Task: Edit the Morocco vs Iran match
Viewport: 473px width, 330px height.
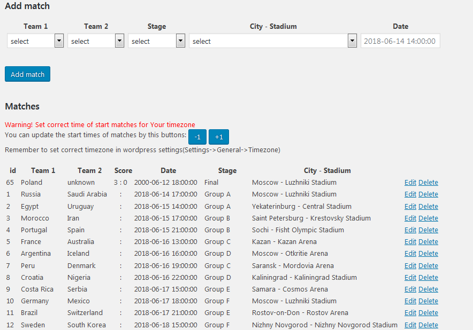Action: point(410,218)
